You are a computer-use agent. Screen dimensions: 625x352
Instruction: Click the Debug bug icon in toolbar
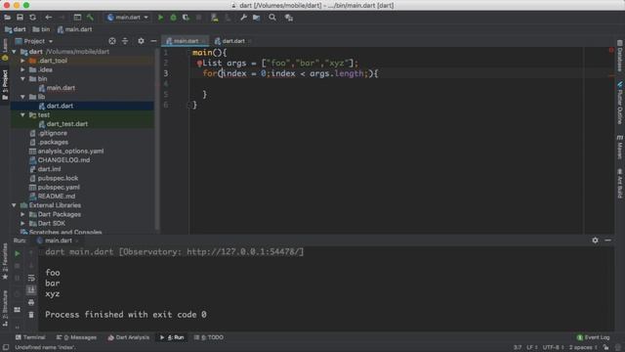click(174, 18)
